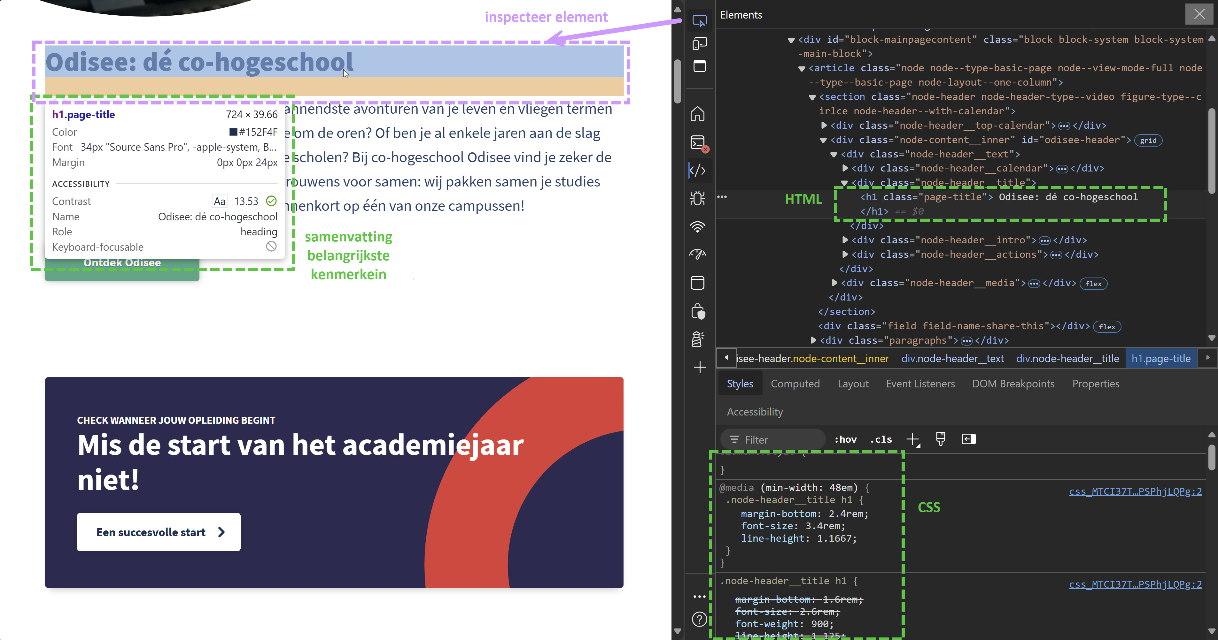Open the Console tool with error badge
This screenshot has width=1218, height=640.
click(698, 143)
